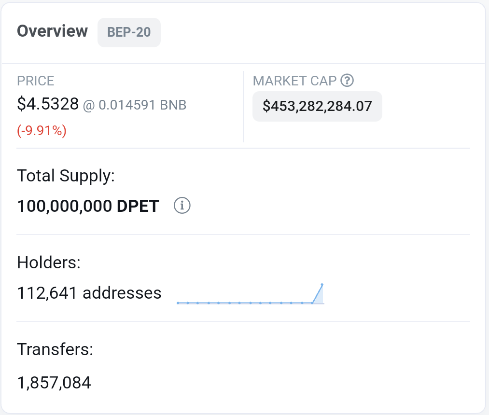Viewport: 489px width, 415px height.
Task: Click the BEP-20 token standard badge
Action: 129,32
